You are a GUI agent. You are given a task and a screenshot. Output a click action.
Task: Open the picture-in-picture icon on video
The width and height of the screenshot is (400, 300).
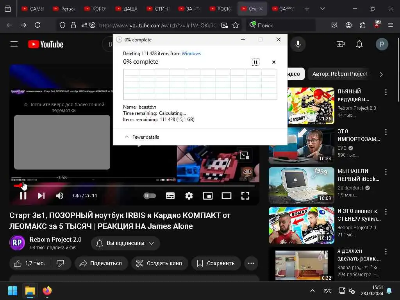tap(244, 155)
